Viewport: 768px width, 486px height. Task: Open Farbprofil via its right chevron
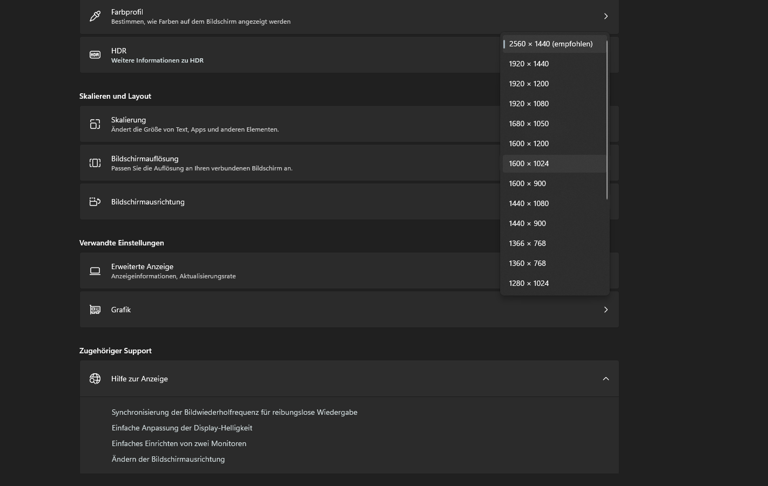[605, 16]
